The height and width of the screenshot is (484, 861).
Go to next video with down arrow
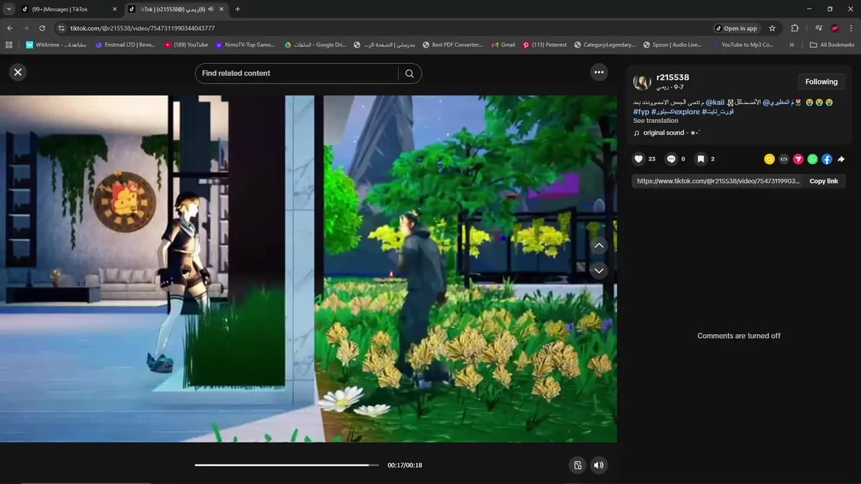click(x=599, y=270)
